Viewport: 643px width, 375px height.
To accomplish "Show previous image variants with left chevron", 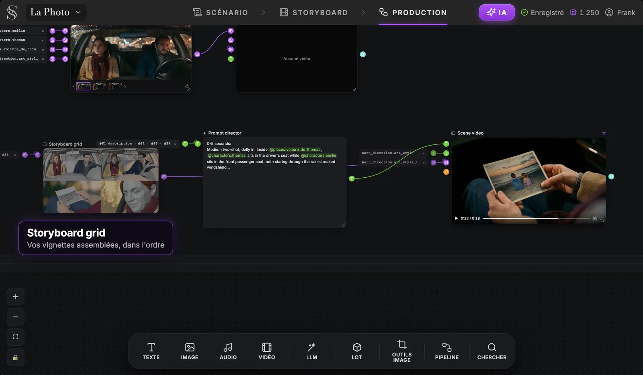I will point(74,86).
